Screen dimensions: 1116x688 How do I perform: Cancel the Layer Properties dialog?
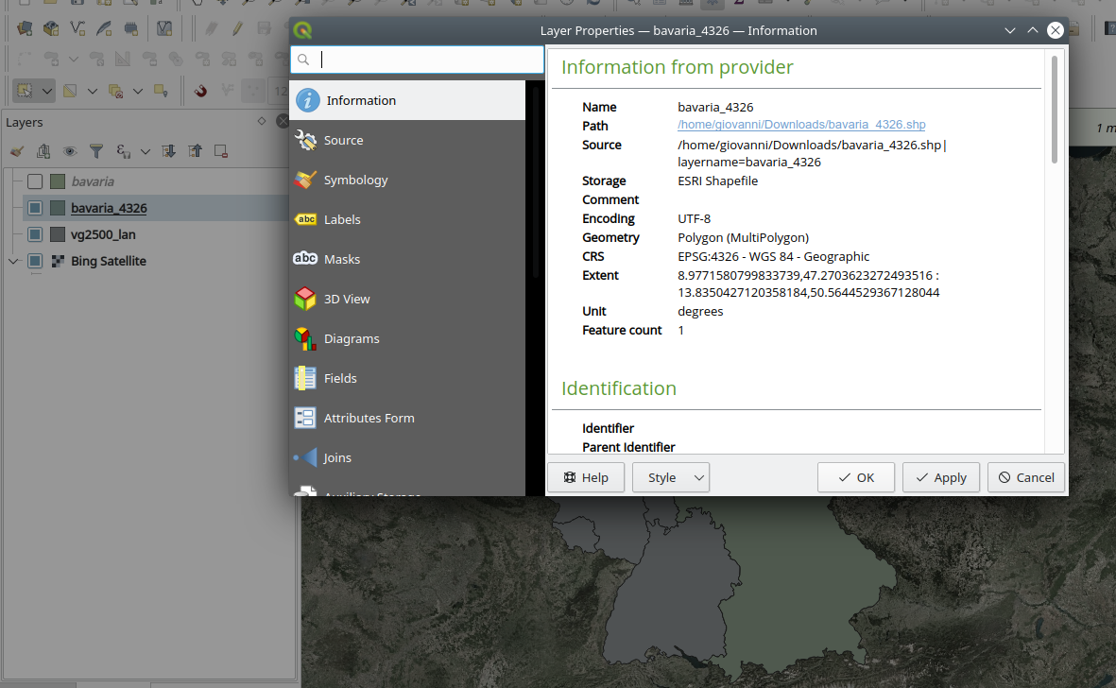(x=1026, y=477)
